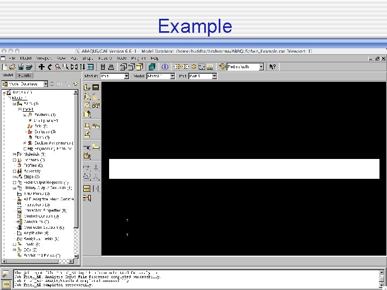Open the View menu
Viewport: 387px width, 290px height.
[61, 59]
